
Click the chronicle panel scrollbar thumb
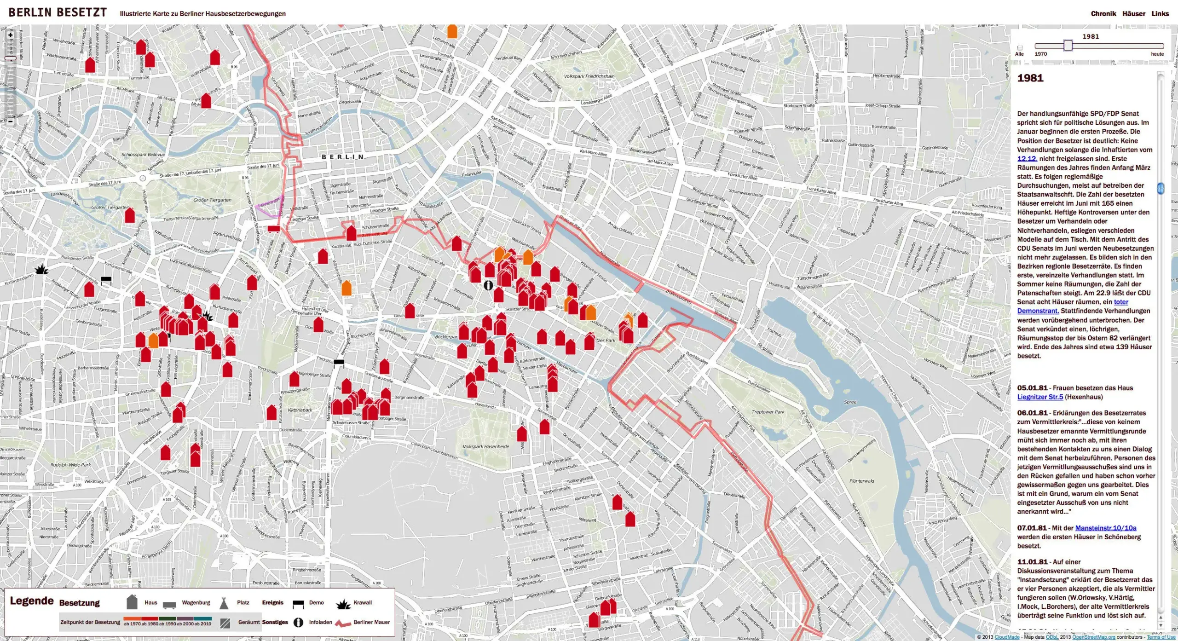1161,188
